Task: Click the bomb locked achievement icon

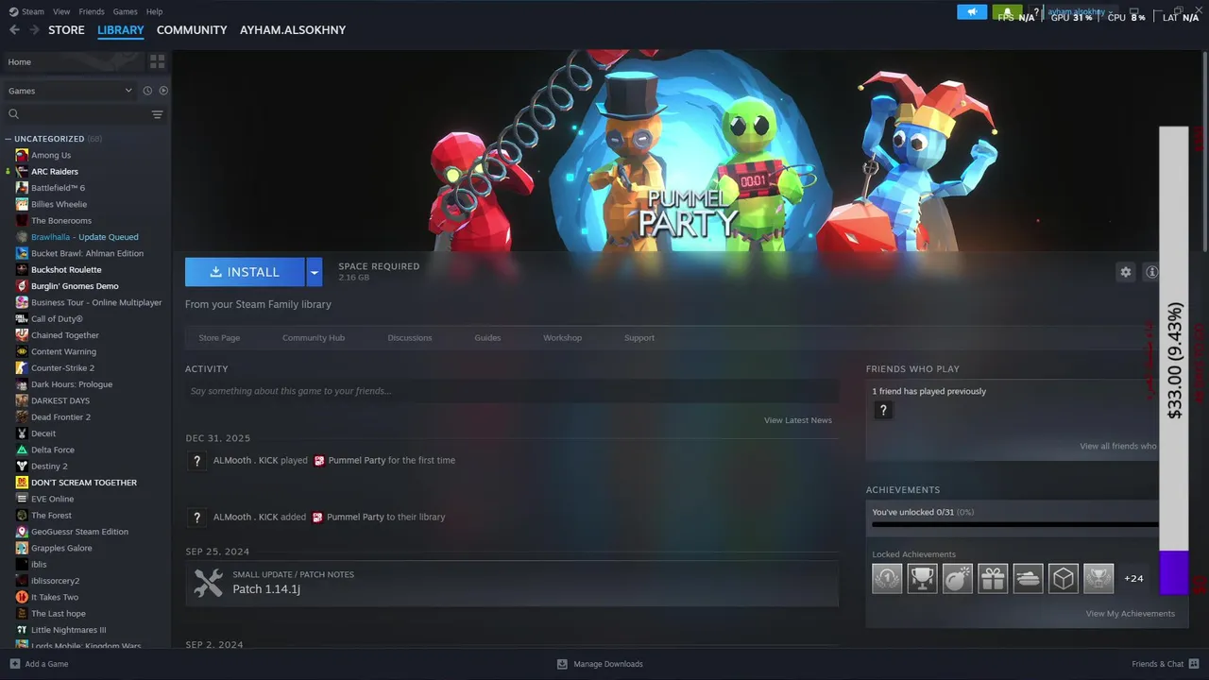Action: (958, 578)
